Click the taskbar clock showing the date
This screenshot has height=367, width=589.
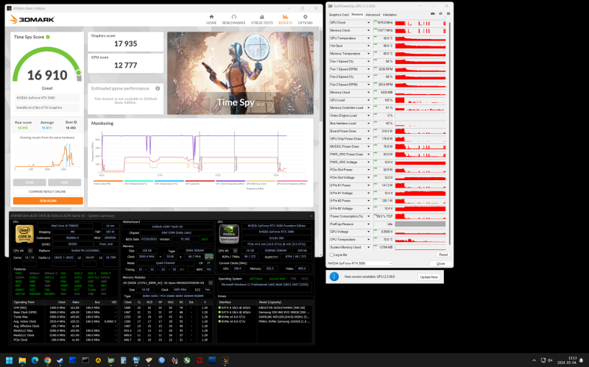[567, 360]
